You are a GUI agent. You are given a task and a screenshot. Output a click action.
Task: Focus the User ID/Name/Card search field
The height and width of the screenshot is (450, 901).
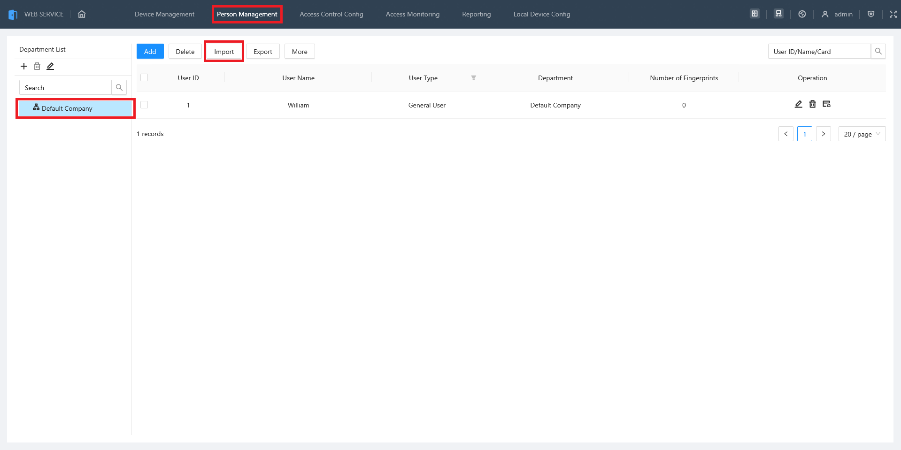[819, 51]
